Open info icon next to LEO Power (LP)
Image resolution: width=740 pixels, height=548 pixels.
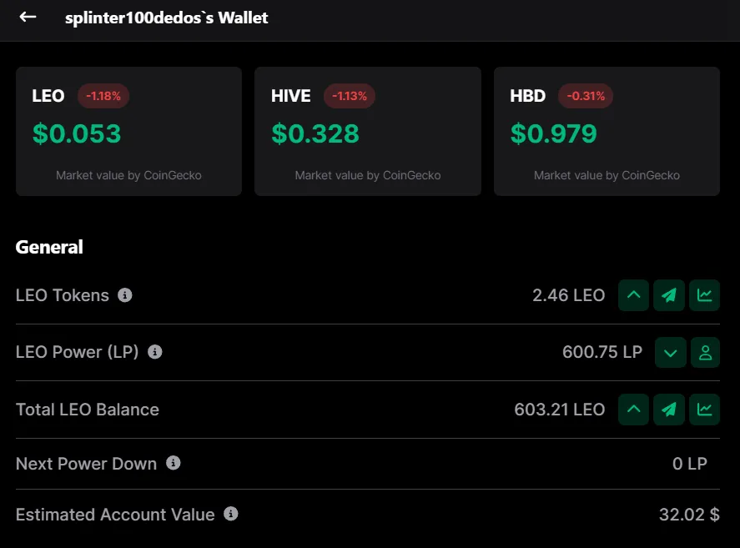[x=155, y=352]
